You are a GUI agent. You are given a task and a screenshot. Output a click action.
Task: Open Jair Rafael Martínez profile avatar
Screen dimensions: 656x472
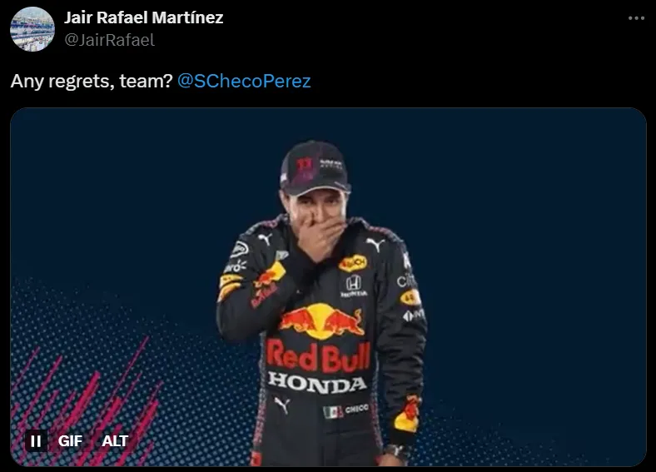coord(32,29)
